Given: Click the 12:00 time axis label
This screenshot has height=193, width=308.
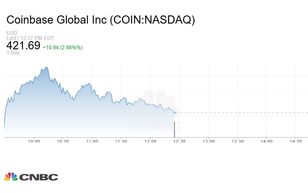Looking at the screenshot, I should point(151,142).
